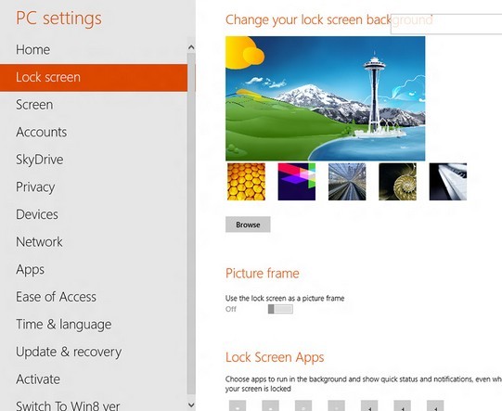Click the large Space Needle preview image

[326, 98]
